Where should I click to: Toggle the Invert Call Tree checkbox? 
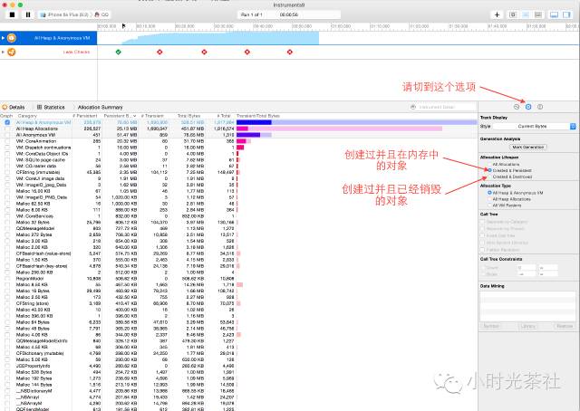coord(482,235)
